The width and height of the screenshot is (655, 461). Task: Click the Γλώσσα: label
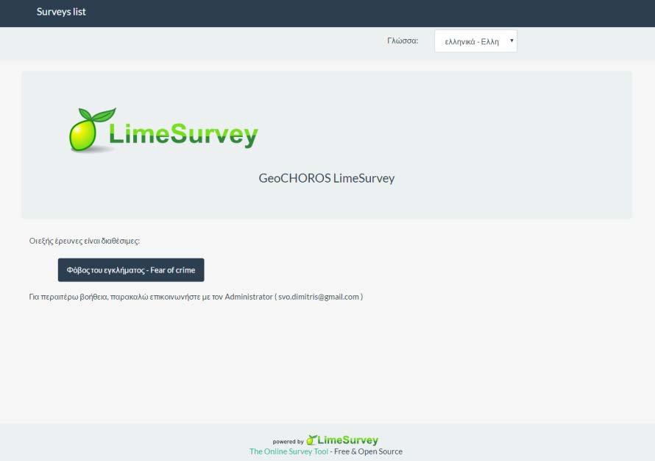coord(403,41)
